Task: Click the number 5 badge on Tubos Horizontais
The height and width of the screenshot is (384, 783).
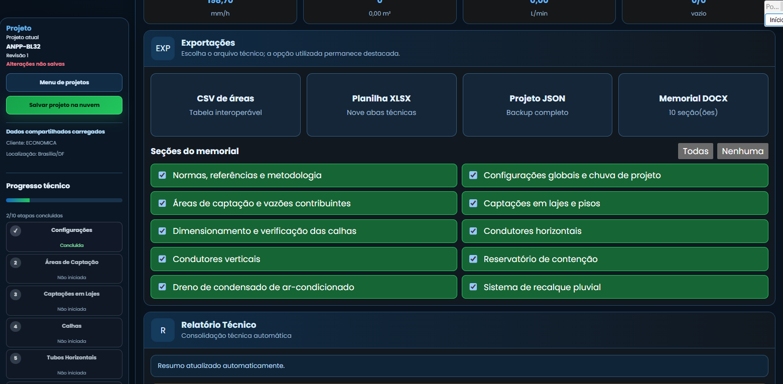Action: click(16, 358)
